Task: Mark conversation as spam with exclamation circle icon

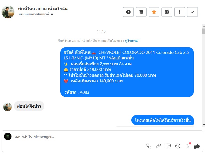Action: point(128,12)
